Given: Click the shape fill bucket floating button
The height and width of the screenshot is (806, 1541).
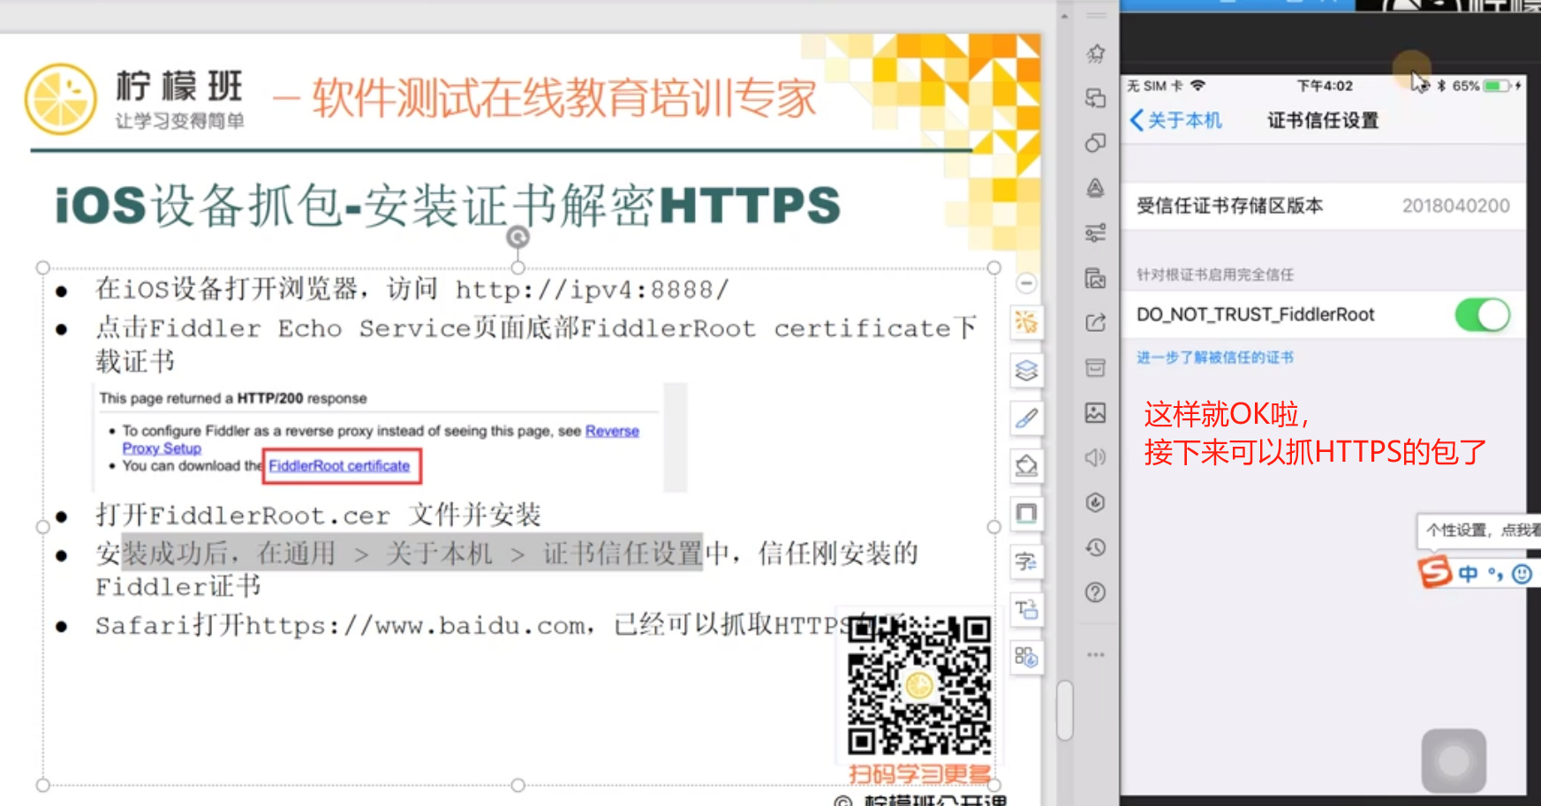Looking at the screenshot, I should click(1026, 466).
